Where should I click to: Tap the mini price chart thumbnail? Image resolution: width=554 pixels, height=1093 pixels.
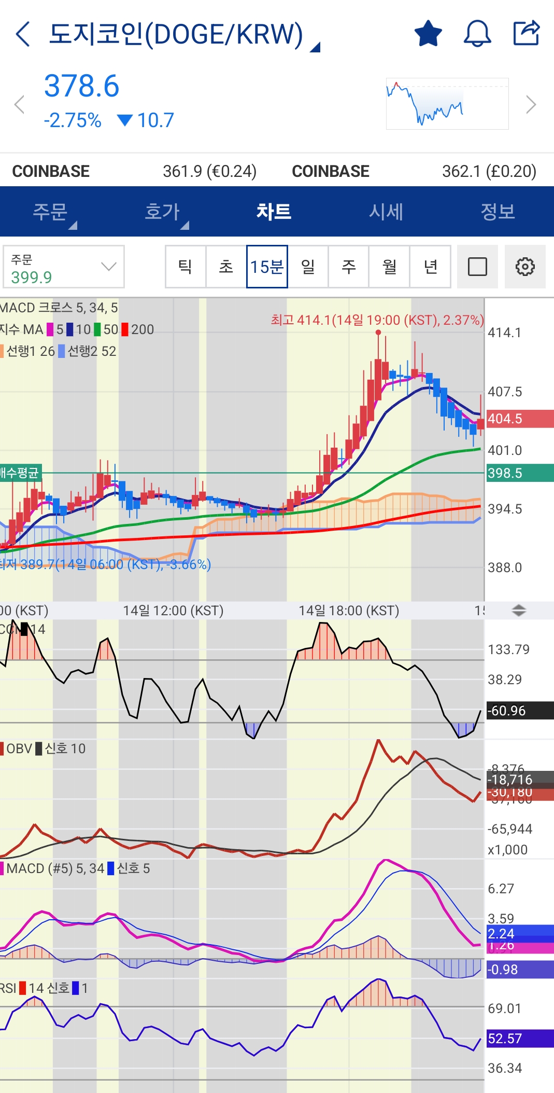pyautogui.click(x=447, y=104)
